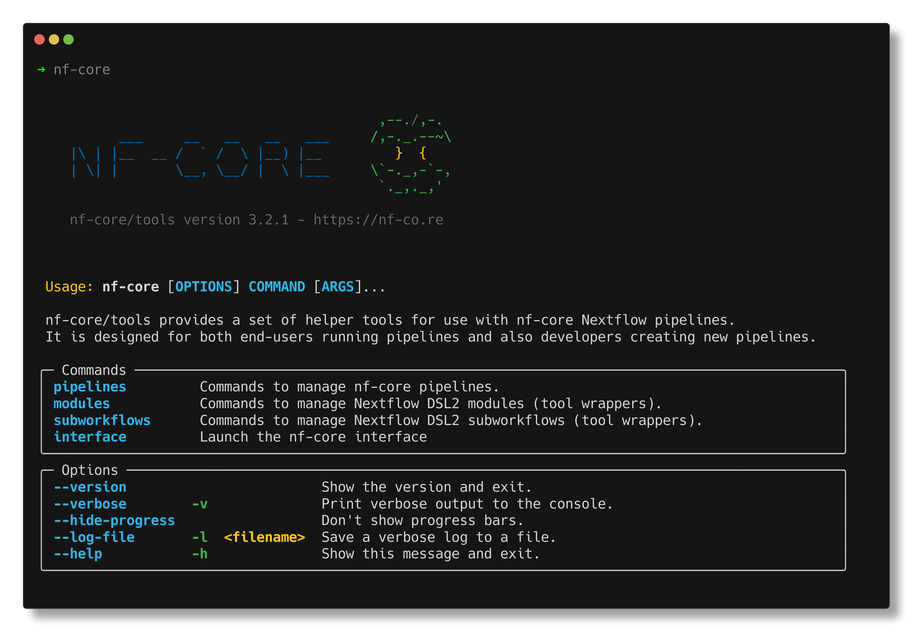The height and width of the screenshot is (641, 922).
Task: Click 'Don't show progress bars.' description
Action: click(x=422, y=521)
